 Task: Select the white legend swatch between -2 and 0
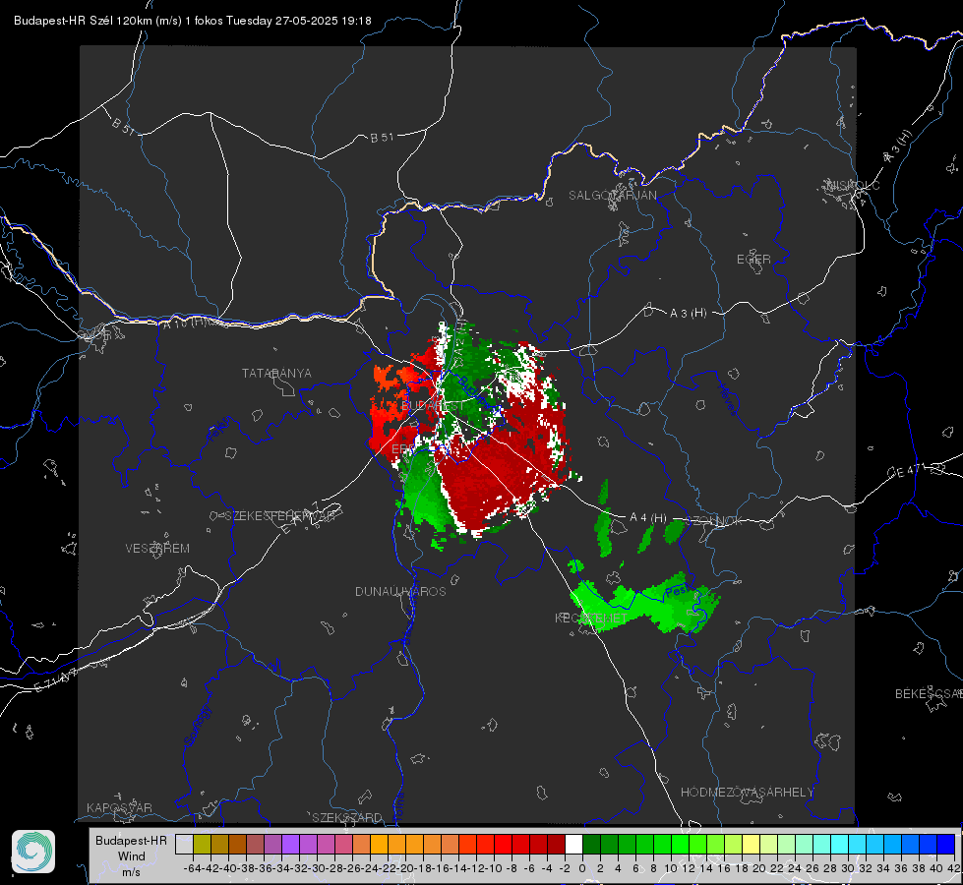[573, 844]
